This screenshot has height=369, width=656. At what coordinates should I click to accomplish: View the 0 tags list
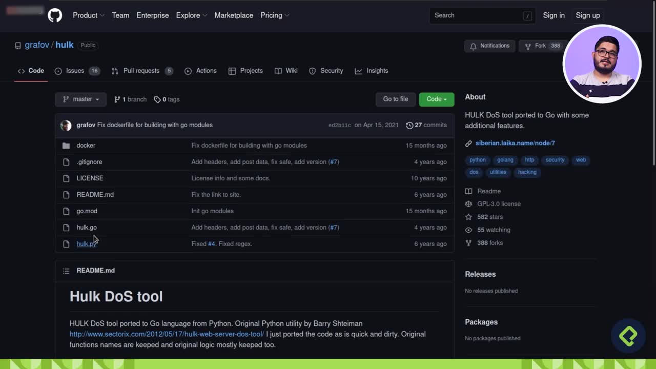(167, 99)
